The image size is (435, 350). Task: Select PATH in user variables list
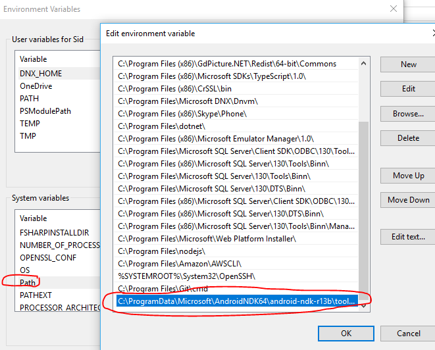pos(59,99)
